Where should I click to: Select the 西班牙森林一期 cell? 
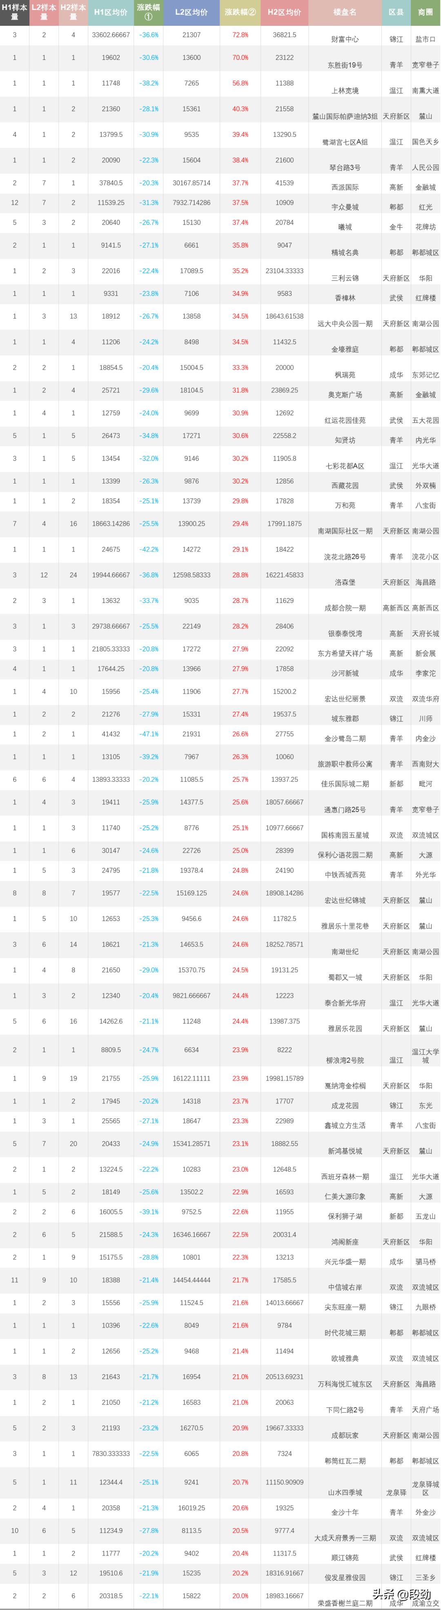tap(345, 1177)
